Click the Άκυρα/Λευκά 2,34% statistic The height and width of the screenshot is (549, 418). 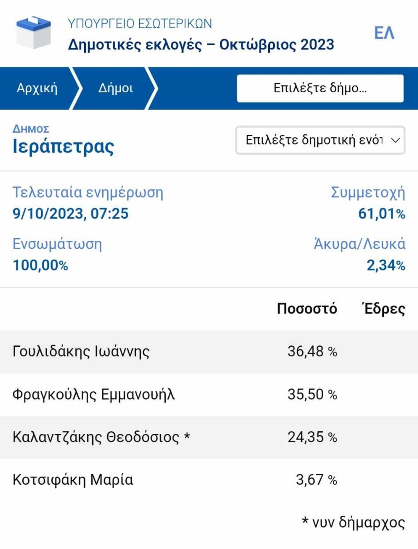coord(359,255)
